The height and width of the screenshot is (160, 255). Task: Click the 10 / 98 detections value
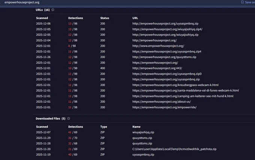[73, 68]
